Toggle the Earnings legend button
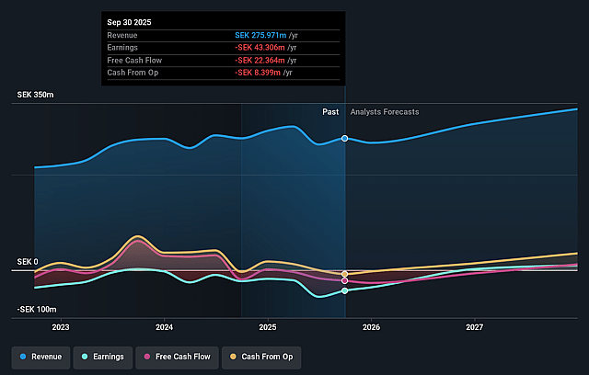This screenshot has height=375, width=589. pyautogui.click(x=102, y=356)
